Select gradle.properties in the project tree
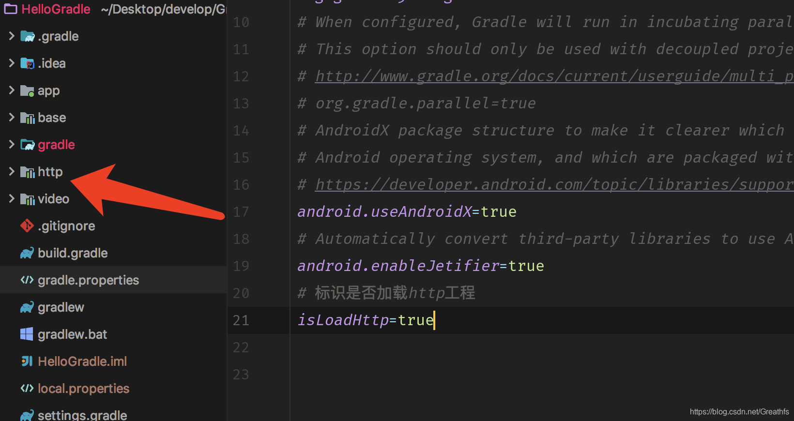Viewport: 794px width, 421px height. point(88,280)
